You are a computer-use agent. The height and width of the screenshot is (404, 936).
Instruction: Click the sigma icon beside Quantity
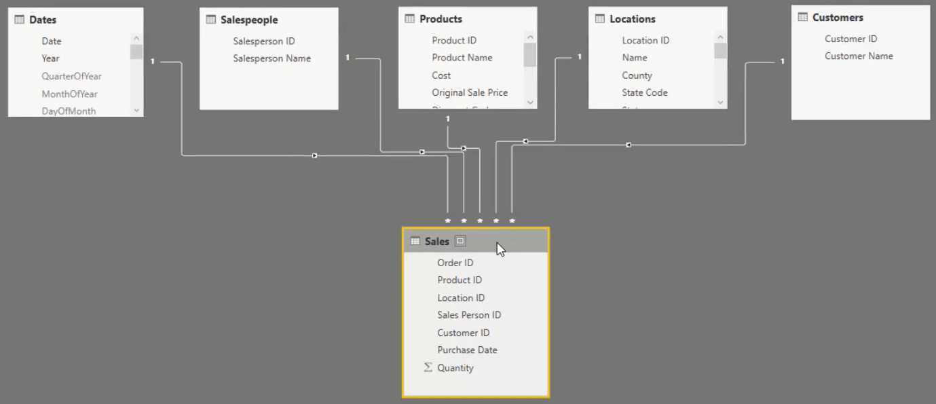click(428, 367)
